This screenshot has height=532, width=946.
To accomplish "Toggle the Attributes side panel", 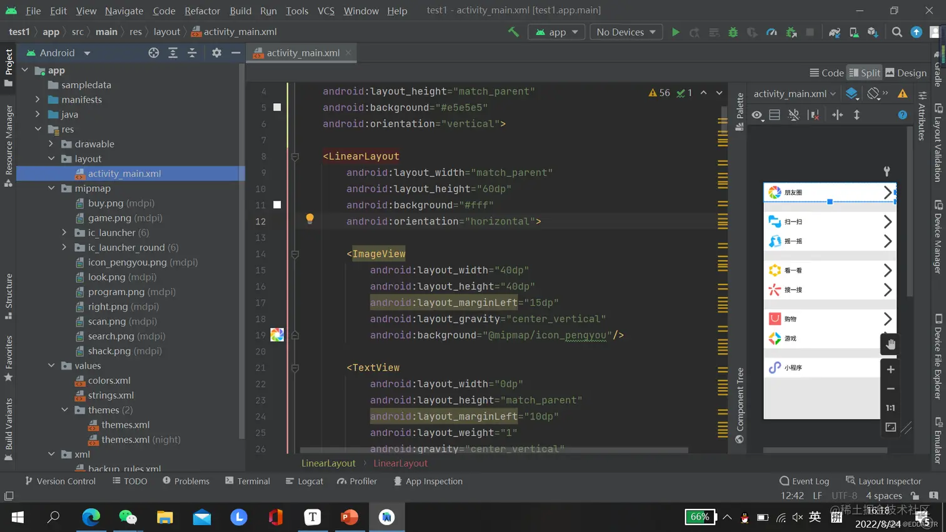I will 922,116.
